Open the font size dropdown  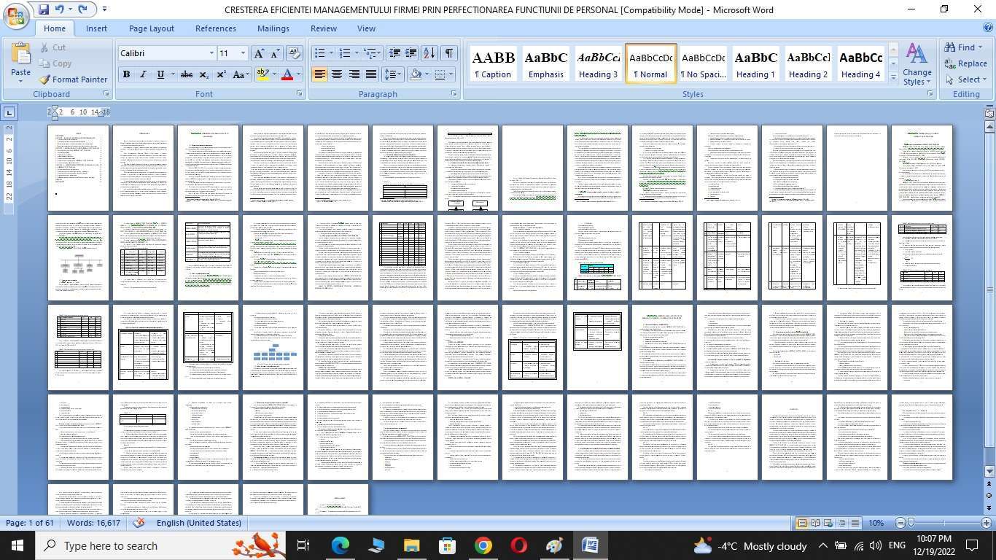[x=243, y=53]
